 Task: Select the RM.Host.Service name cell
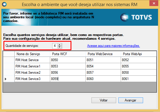point(32,60)
